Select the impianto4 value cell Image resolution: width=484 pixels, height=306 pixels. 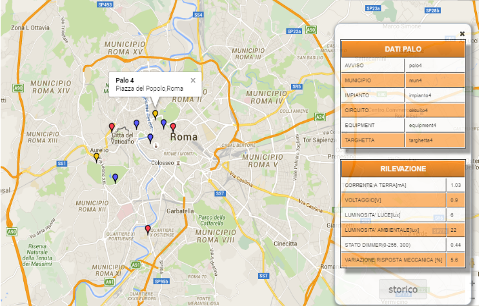tap(435, 95)
